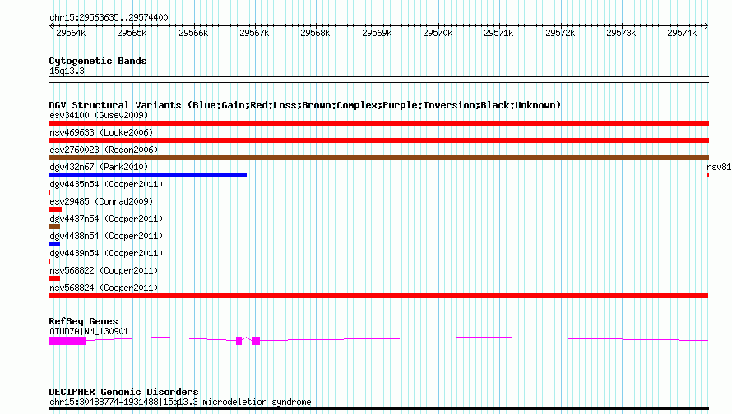Select the brown dgv4437n54 variant bar
732x414 pixels.
tap(54, 227)
